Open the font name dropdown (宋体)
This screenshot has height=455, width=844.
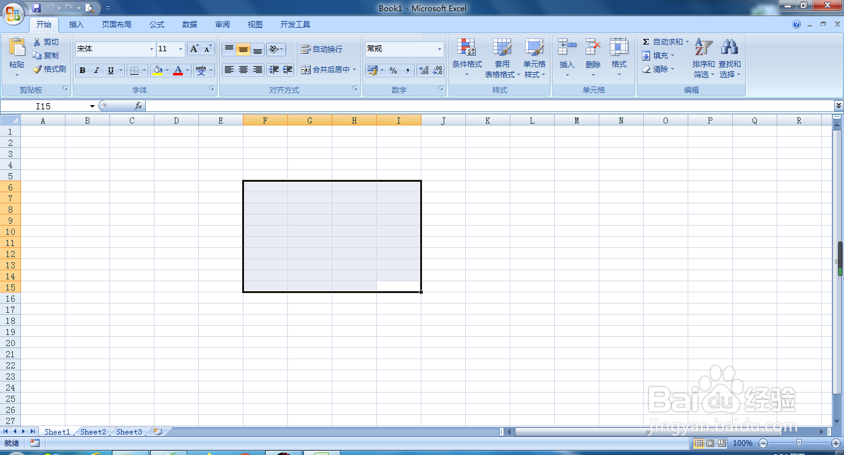151,49
